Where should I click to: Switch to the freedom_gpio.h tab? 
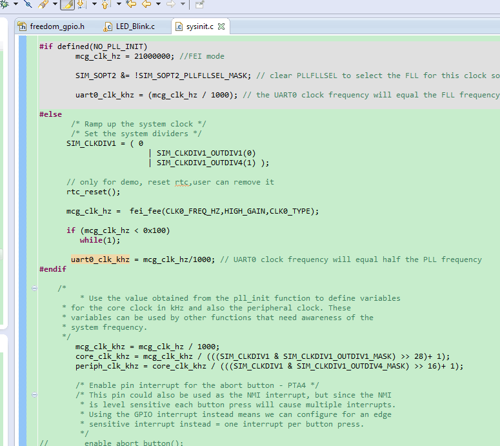[52, 26]
